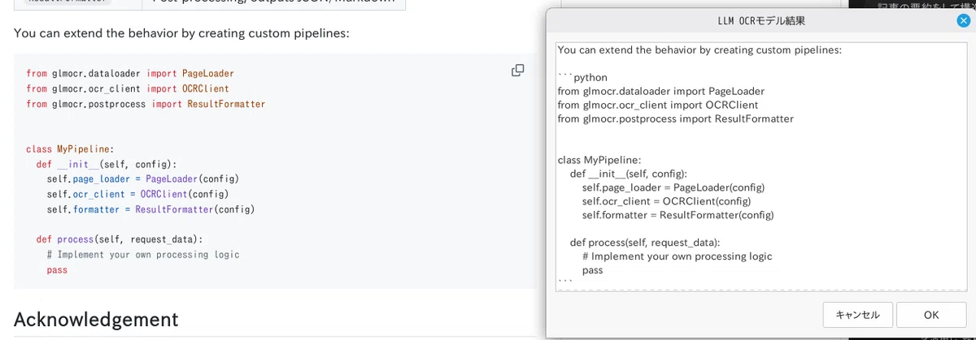Viewport: 976px width, 340px height.
Task: Click 'def __init__(self, config):' in web code block
Action: pyautogui.click(x=107, y=164)
